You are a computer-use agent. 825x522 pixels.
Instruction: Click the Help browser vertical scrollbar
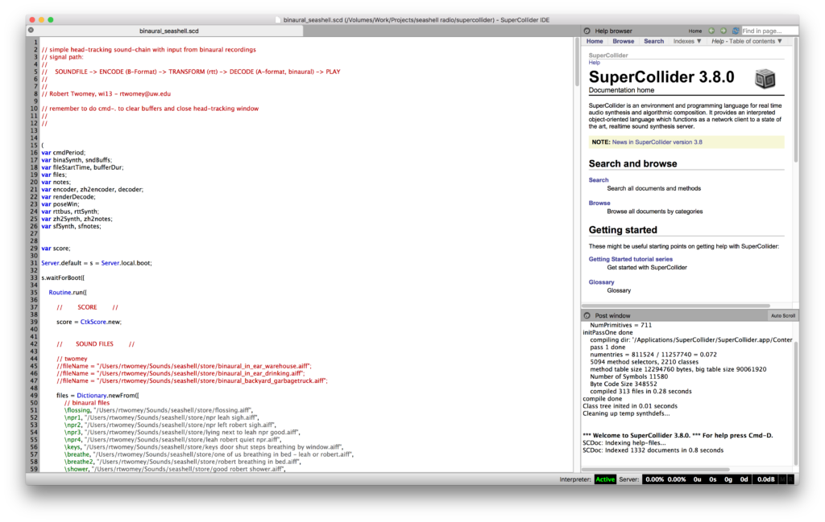point(795,100)
